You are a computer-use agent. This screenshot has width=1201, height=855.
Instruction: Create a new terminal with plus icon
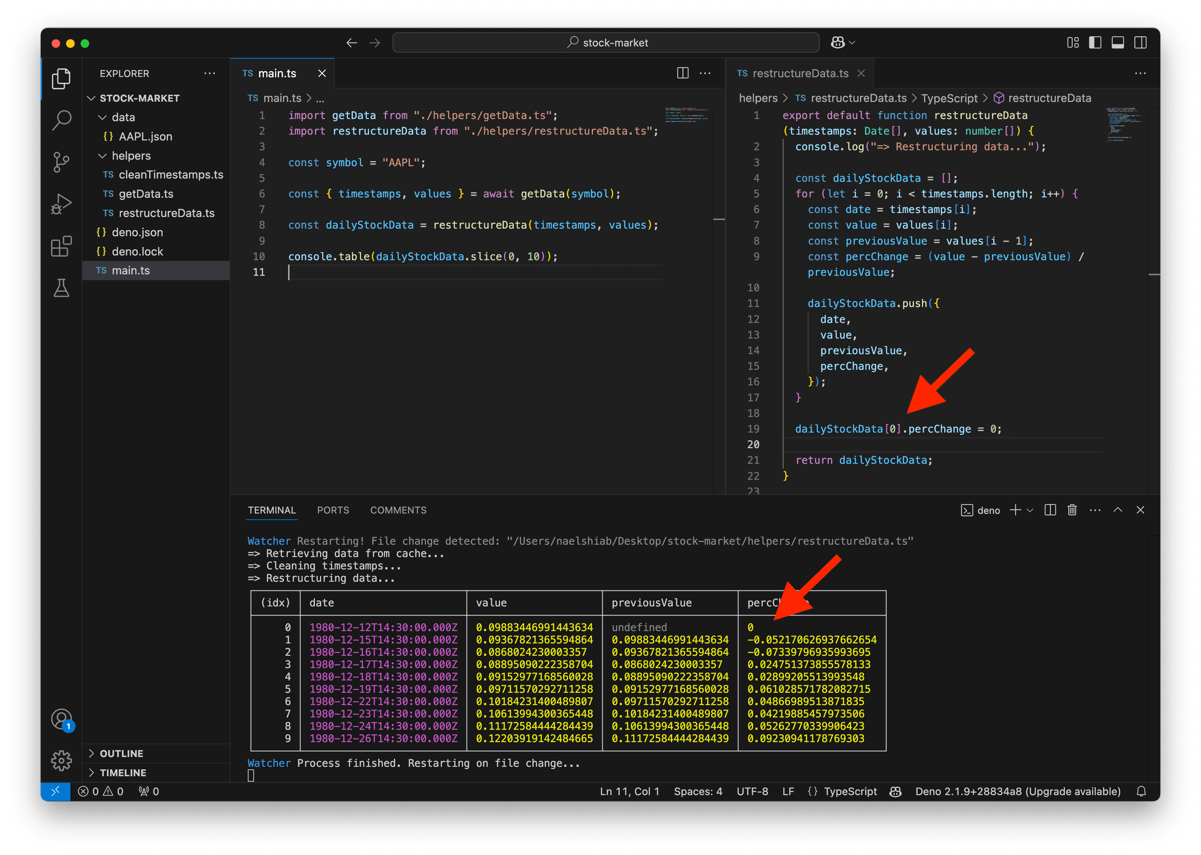click(x=1015, y=510)
